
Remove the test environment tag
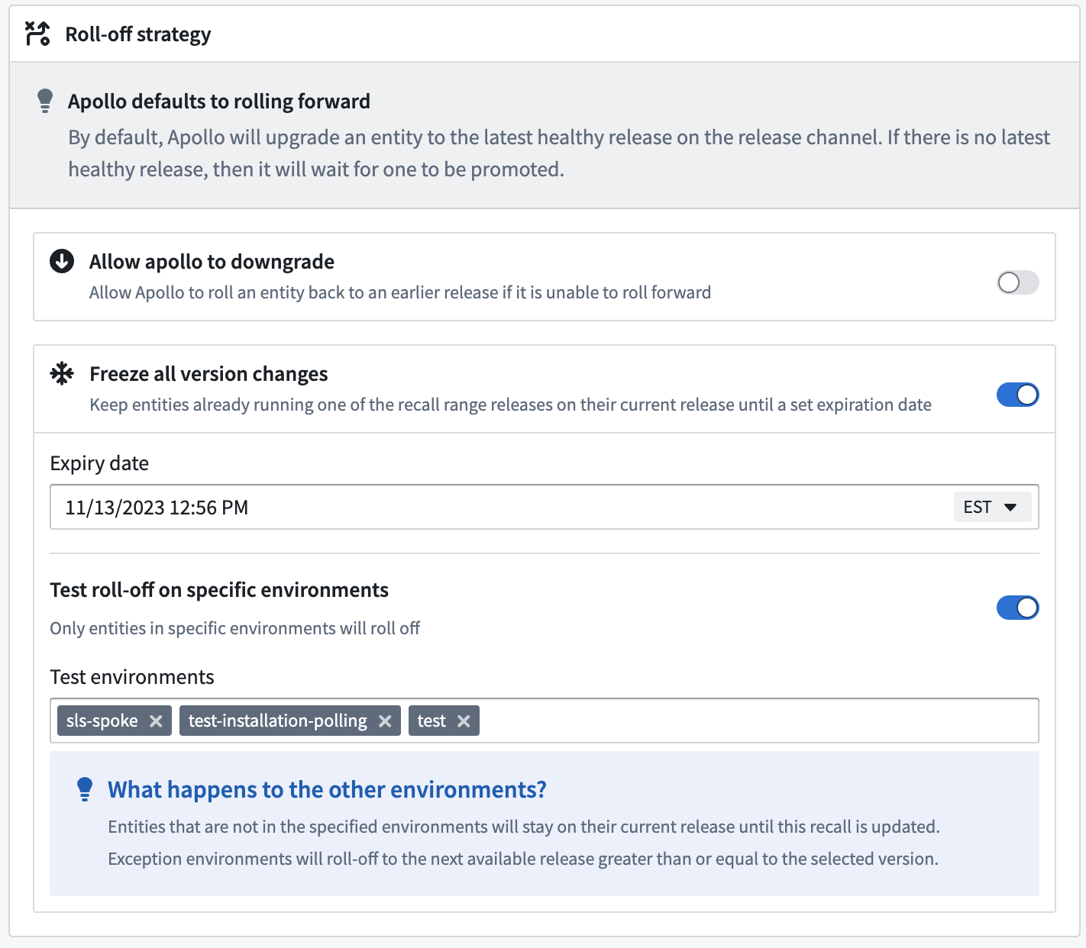pos(464,721)
